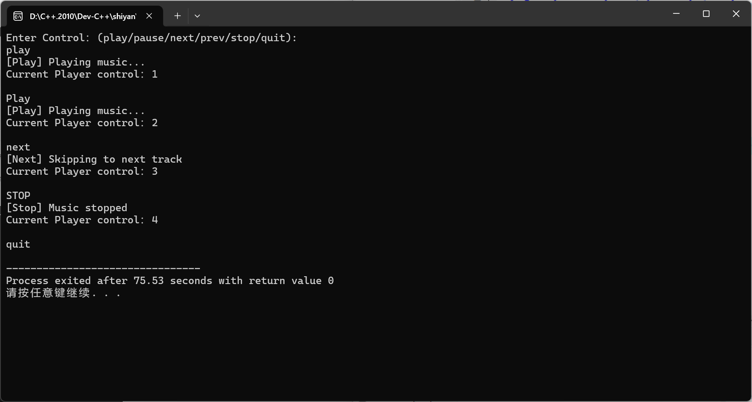
Task: Click the "请按任意键继续" prompt line
Action: click(63, 293)
